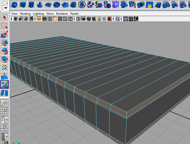Open the View menu
Image resolution: width=190 pixels, height=144 pixels.
pos(14,14)
